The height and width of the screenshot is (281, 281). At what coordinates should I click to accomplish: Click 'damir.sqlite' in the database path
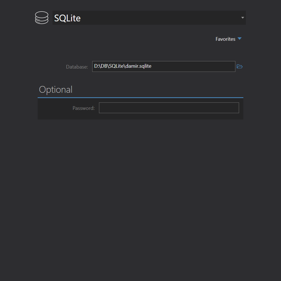pos(138,66)
